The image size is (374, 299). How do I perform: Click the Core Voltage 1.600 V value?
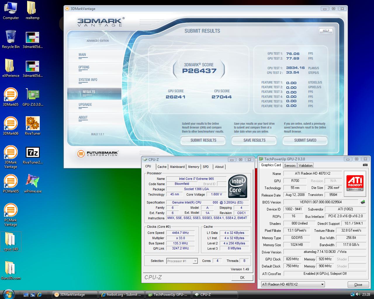coord(217,194)
